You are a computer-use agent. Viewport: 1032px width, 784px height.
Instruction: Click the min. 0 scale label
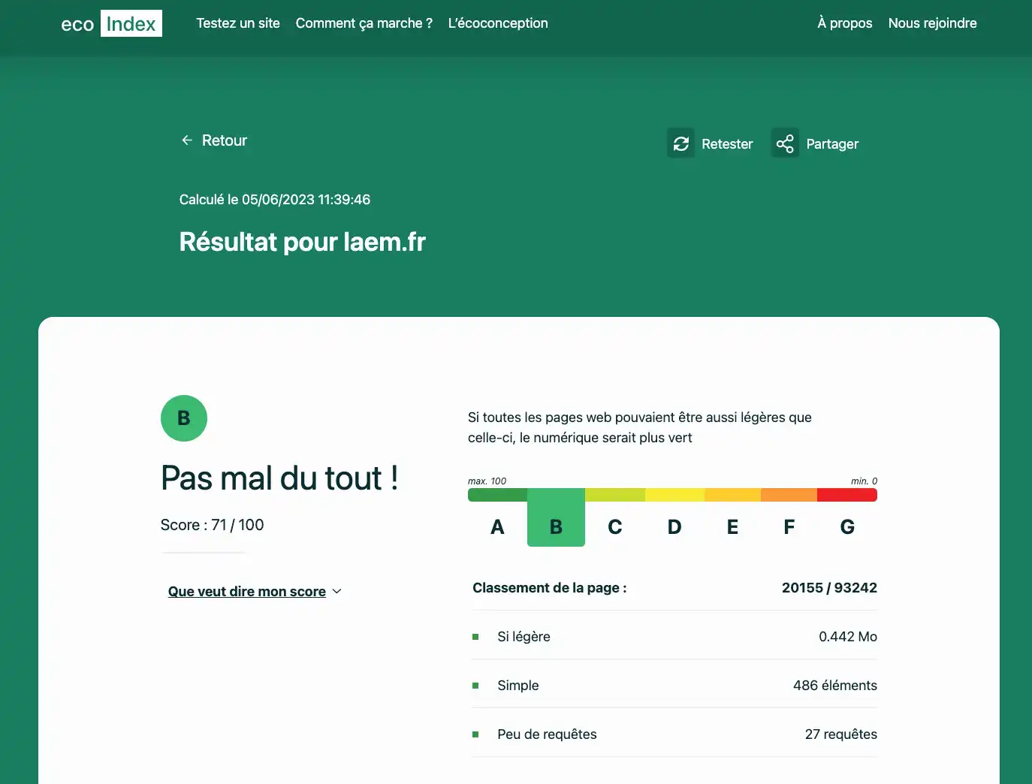point(864,481)
